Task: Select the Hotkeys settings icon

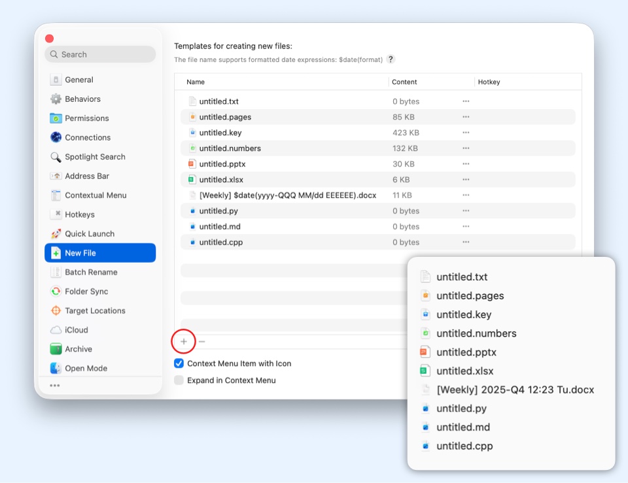Action: 57,214
